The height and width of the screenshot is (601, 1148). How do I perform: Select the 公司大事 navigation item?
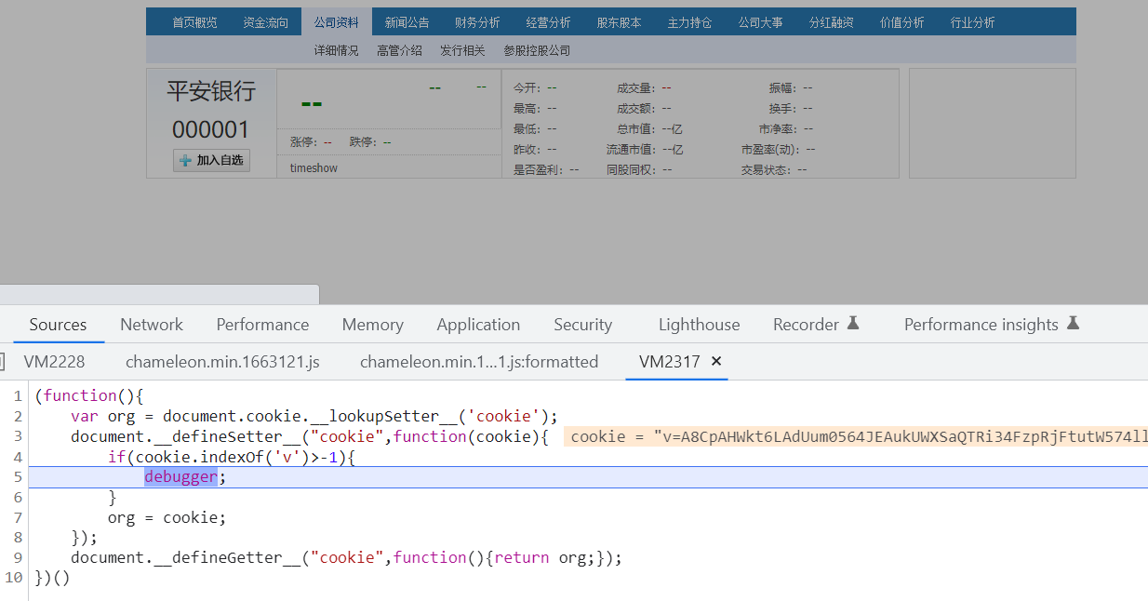tap(760, 22)
